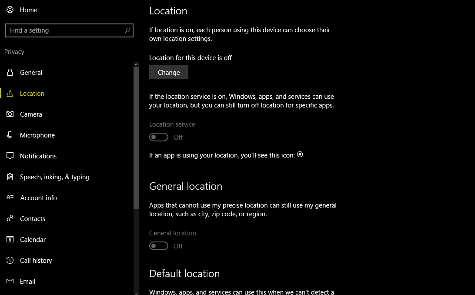Click the Location page heading
This screenshot has width=475, height=295.
point(168,11)
